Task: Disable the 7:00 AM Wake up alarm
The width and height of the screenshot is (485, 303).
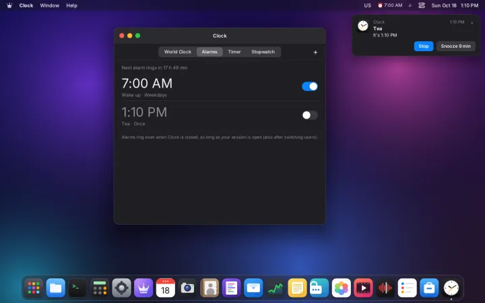Action: (310, 86)
